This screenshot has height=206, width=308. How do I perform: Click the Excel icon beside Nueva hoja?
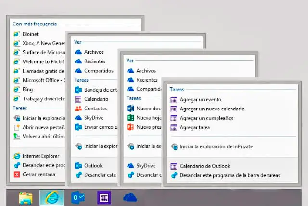(x=130, y=118)
